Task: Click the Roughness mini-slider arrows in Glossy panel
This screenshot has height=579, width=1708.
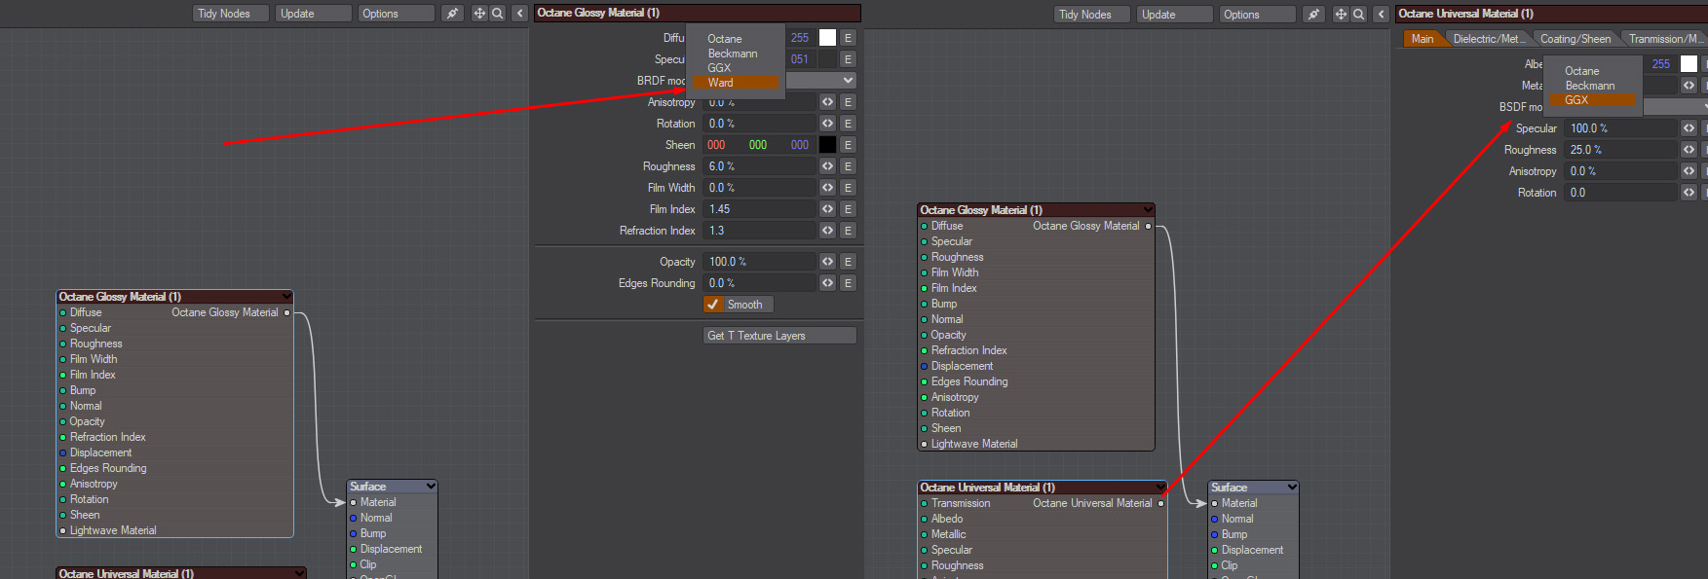Action: click(x=827, y=166)
